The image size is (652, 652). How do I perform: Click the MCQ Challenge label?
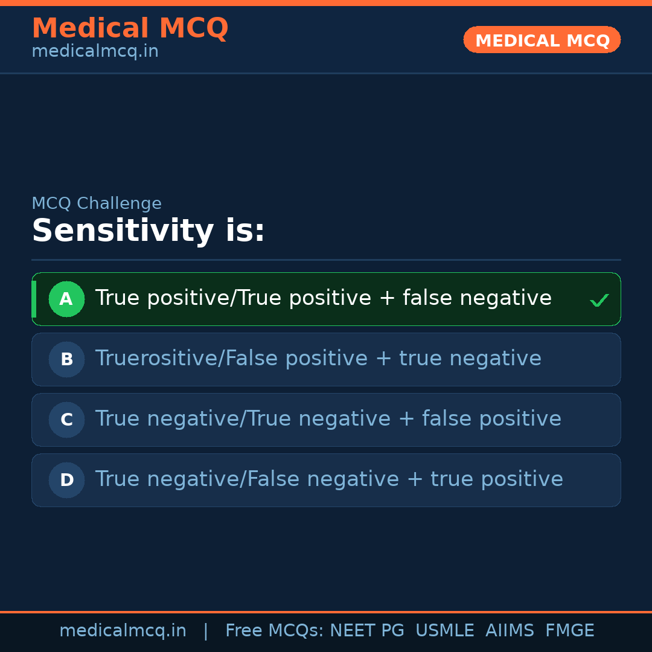click(97, 204)
